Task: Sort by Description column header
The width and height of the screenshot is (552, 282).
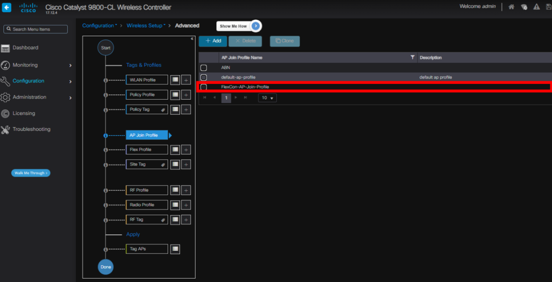Action: pyautogui.click(x=431, y=57)
